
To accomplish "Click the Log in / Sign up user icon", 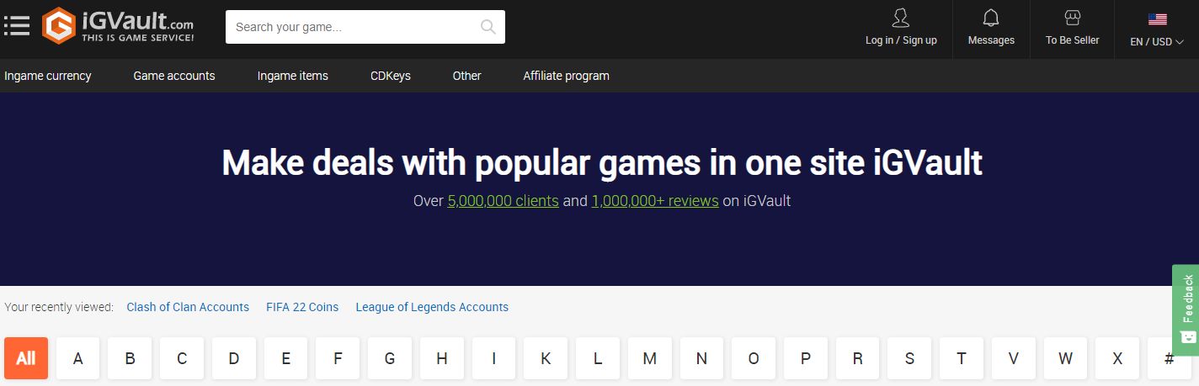I will pyautogui.click(x=901, y=18).
